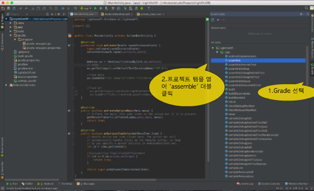This screenshot has width=314, height=191.
Task: Toggle the Commander side tool button
Action: point(312,23)
